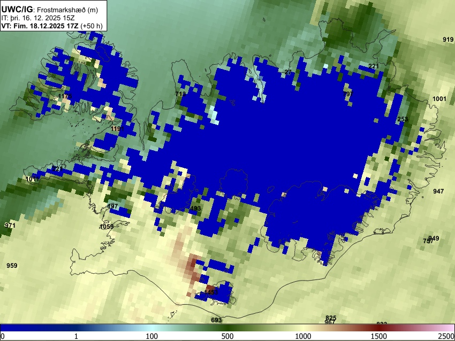Click the '1175' value in the Westfjords
Screen dimensions: 455x341
[65, 96]
